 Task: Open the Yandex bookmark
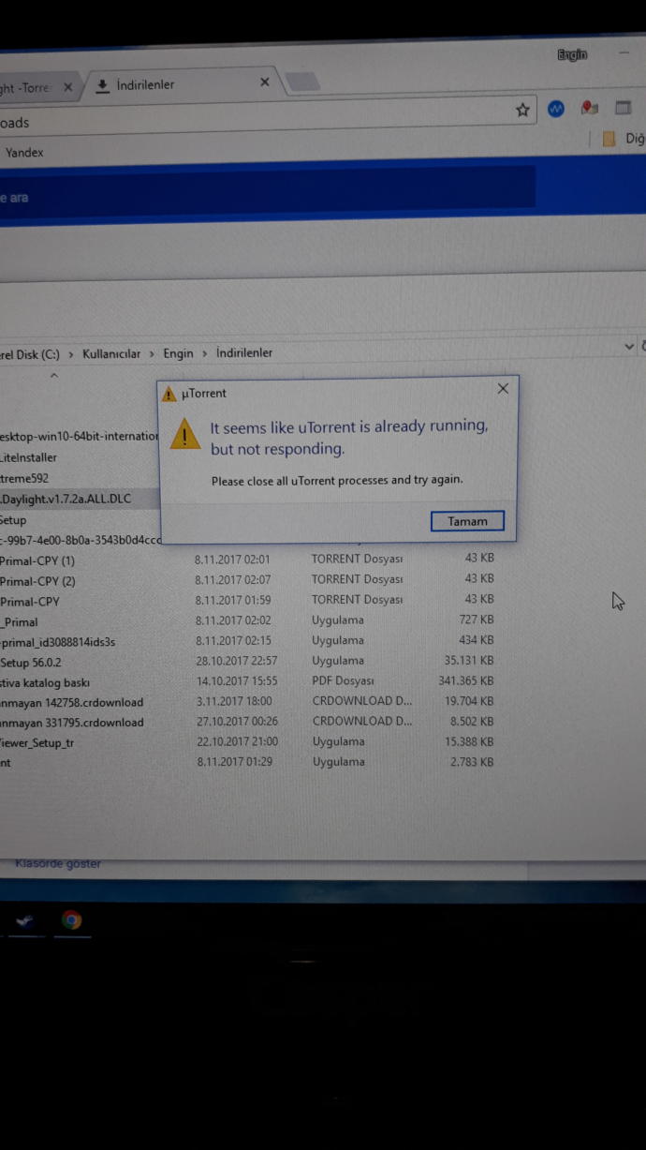[x=24, y=152]
